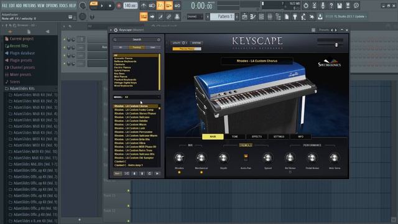
Task: Toggle typing keyboard to piano icon
Action: 144,17
